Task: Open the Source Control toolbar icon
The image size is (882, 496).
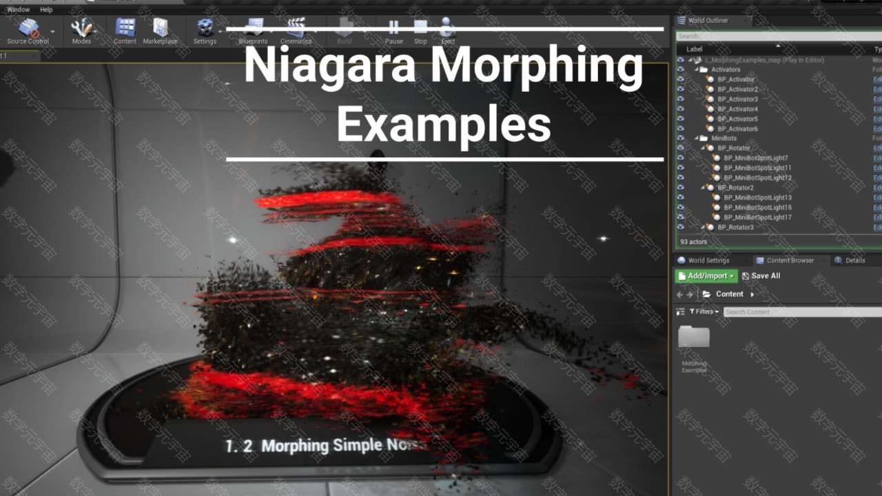Action: point(28,28)
